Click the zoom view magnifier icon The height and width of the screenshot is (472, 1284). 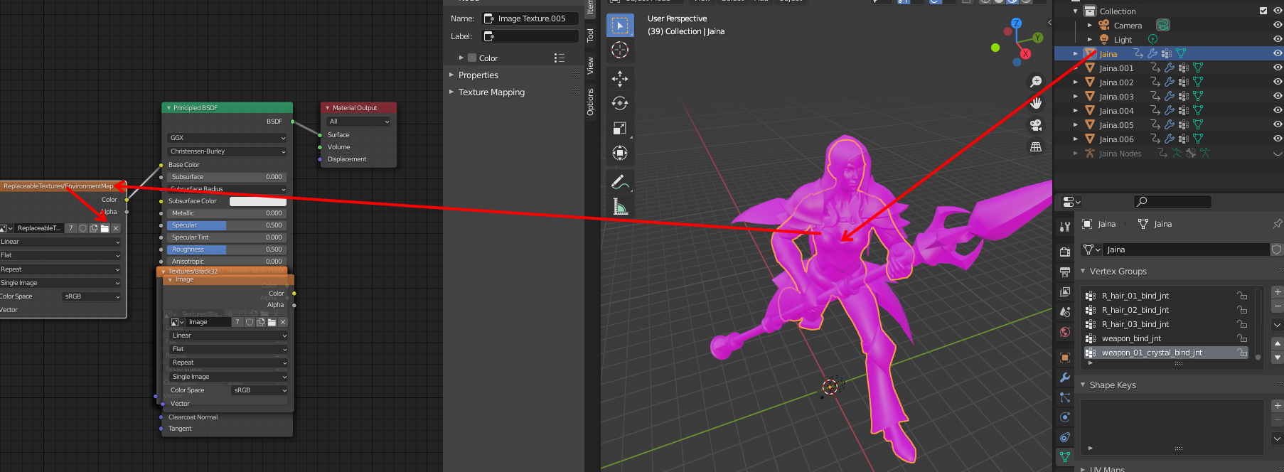(1036, 82)
